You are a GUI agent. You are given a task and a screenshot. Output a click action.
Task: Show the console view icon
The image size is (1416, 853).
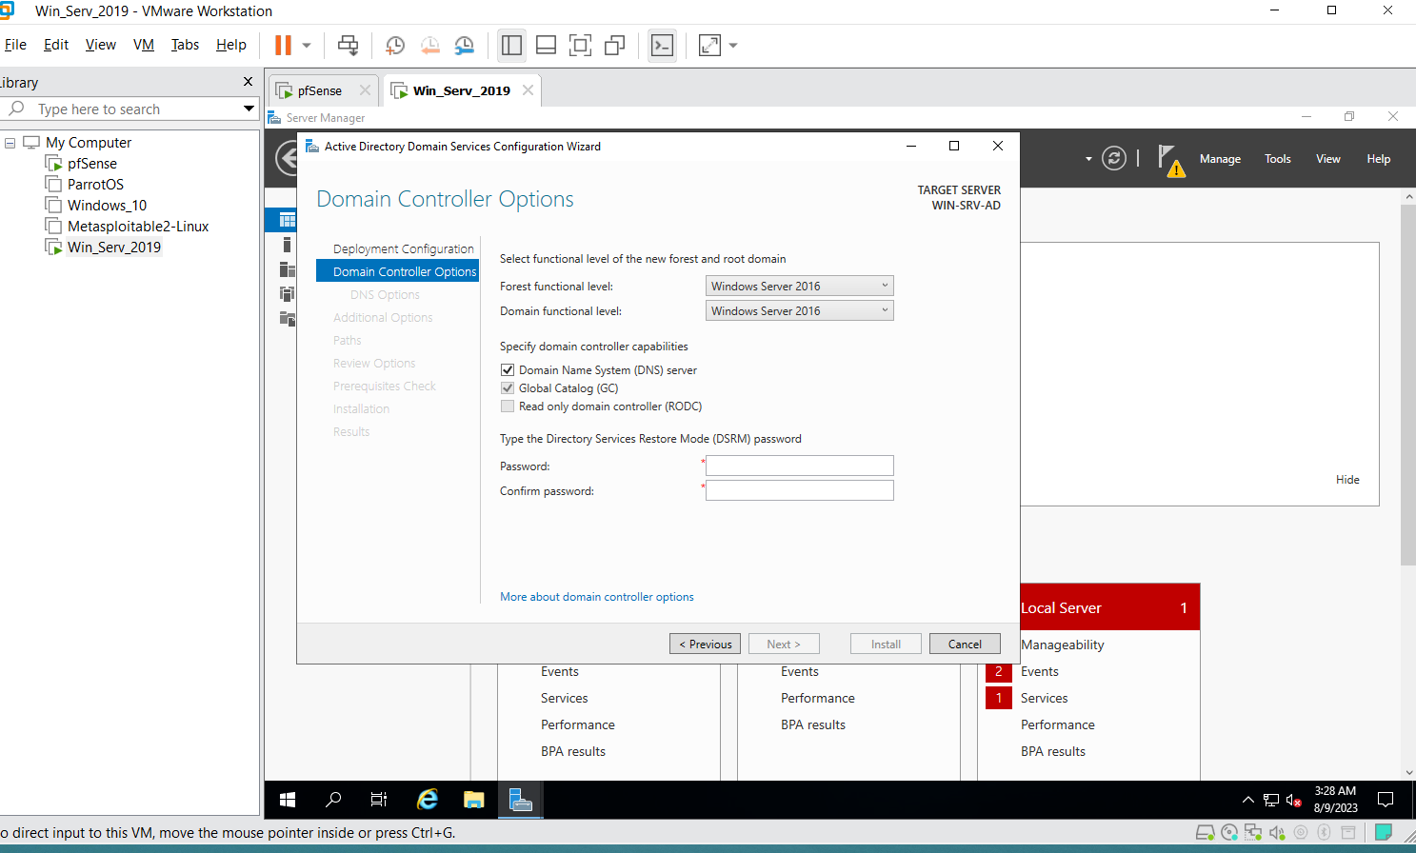[662, 45]
